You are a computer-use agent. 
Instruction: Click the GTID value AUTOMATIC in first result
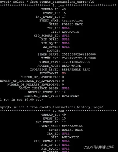click(x=71, y=32)
